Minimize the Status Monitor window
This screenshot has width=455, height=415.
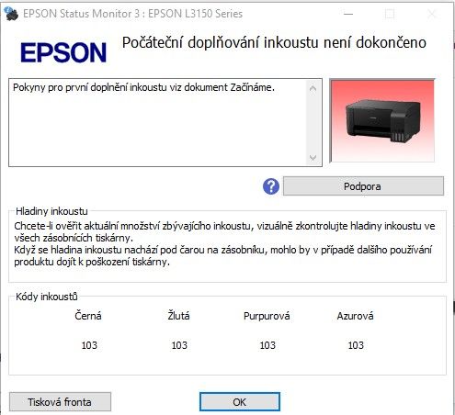[348, 14]
